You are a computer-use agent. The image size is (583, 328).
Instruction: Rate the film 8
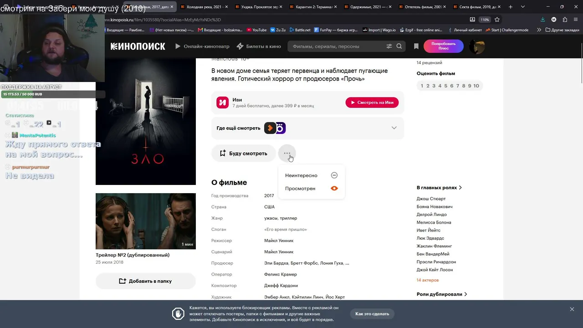[x=464, y=86]
